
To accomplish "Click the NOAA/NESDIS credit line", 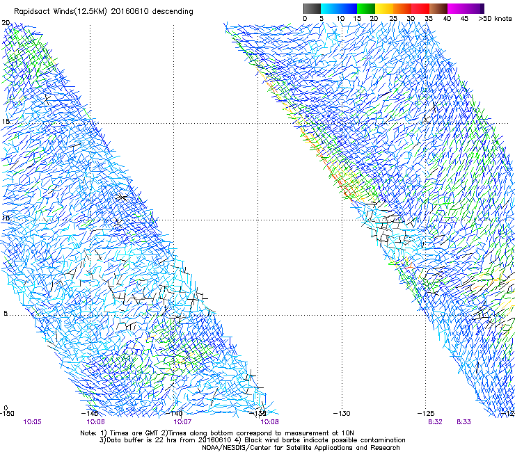I will pos(301,448).
